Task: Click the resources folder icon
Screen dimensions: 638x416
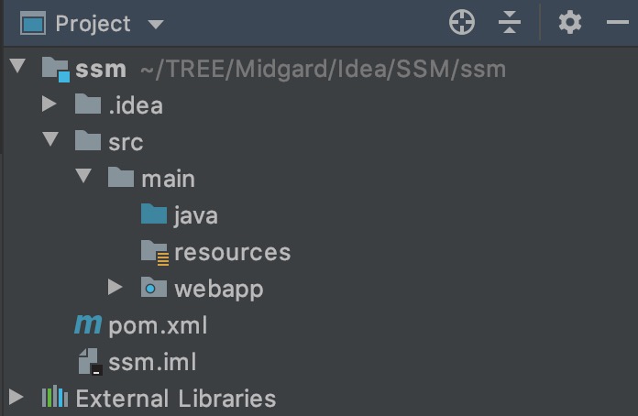Action: [x=154, y=251]
